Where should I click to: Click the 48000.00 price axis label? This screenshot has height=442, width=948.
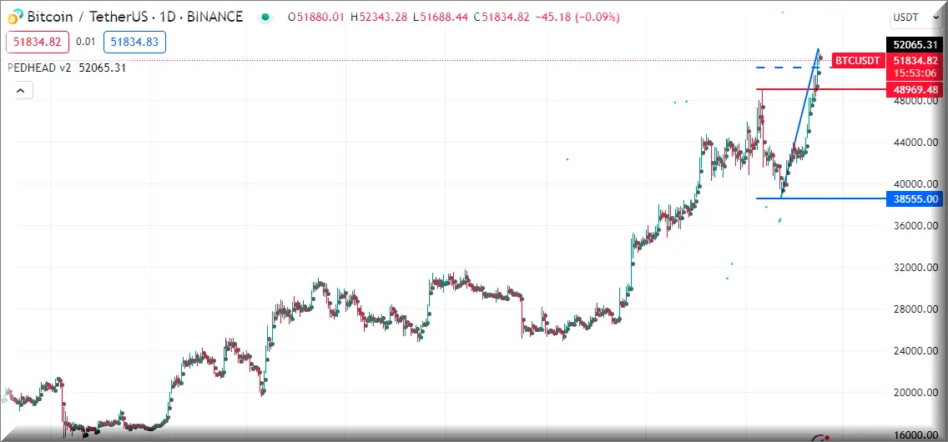coord(915,101)
